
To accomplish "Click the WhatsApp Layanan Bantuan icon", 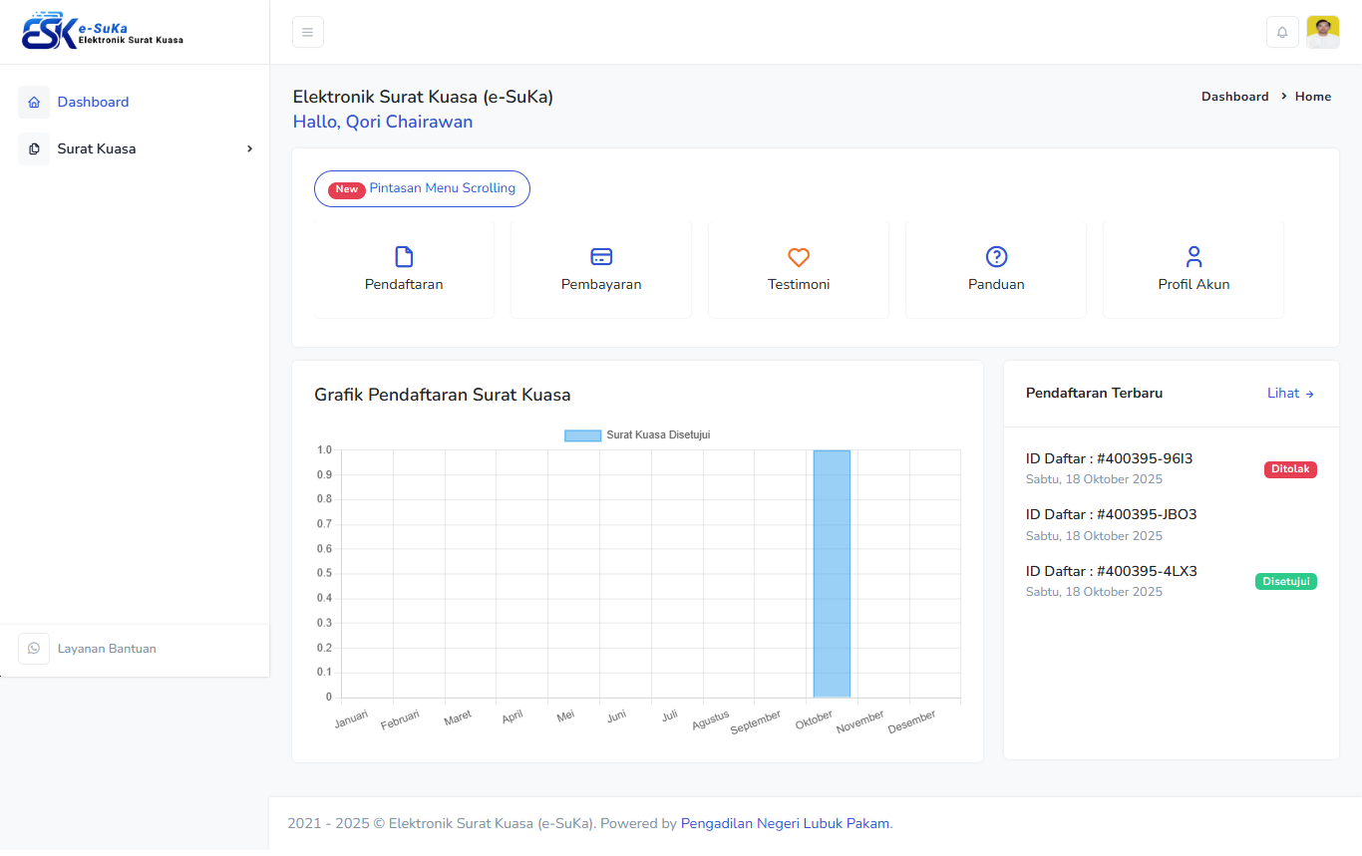I will (x=34, y=649).
